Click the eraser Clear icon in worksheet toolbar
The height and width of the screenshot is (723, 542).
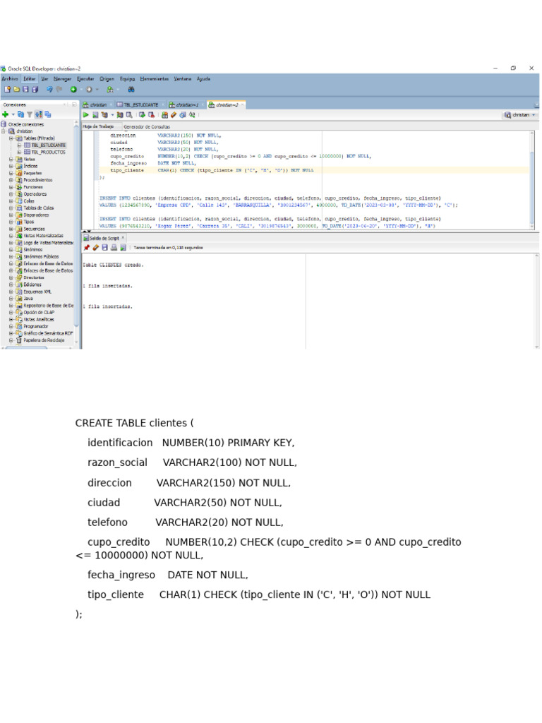[174, 115]
